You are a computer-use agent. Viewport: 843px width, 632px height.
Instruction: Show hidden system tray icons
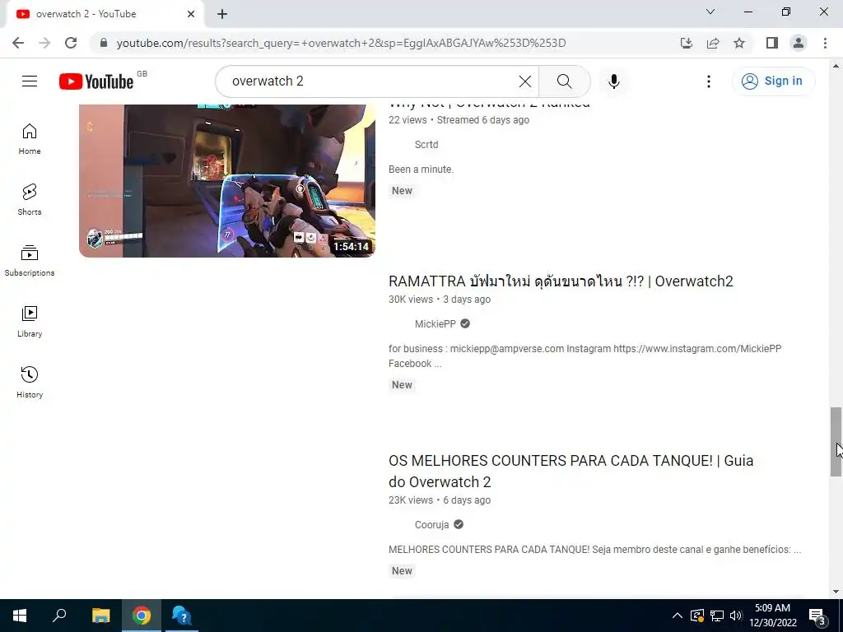(x=678, y=616)
